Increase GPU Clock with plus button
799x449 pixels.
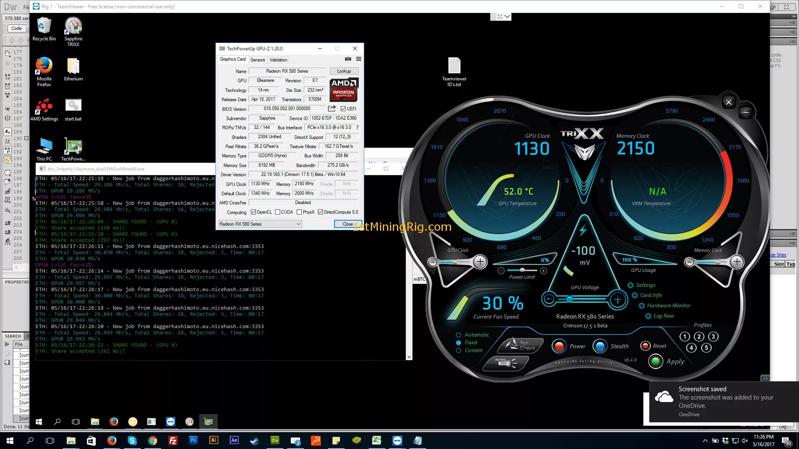click(480, 262)
